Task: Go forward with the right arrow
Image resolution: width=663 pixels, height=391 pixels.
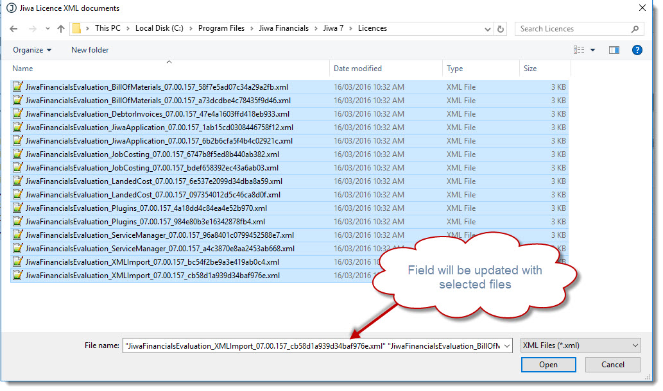Action: (x=33, y=29)
